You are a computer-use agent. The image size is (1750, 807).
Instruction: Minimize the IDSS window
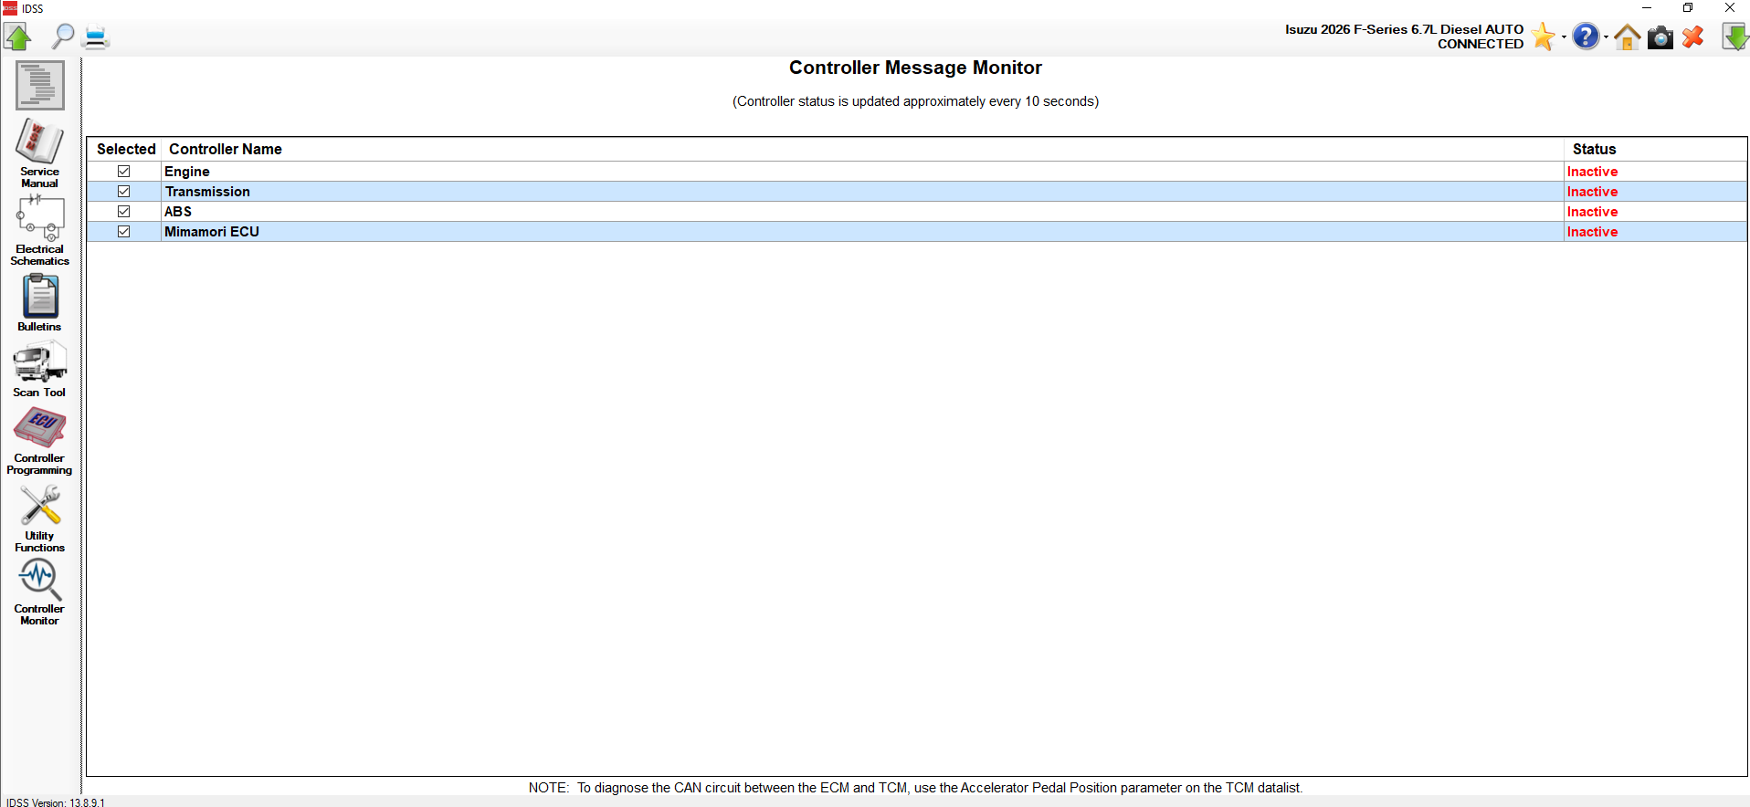pos(1647,8)
